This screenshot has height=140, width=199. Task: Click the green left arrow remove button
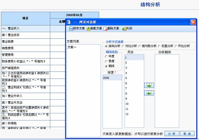pyautogui.click(x=149, y=93)
